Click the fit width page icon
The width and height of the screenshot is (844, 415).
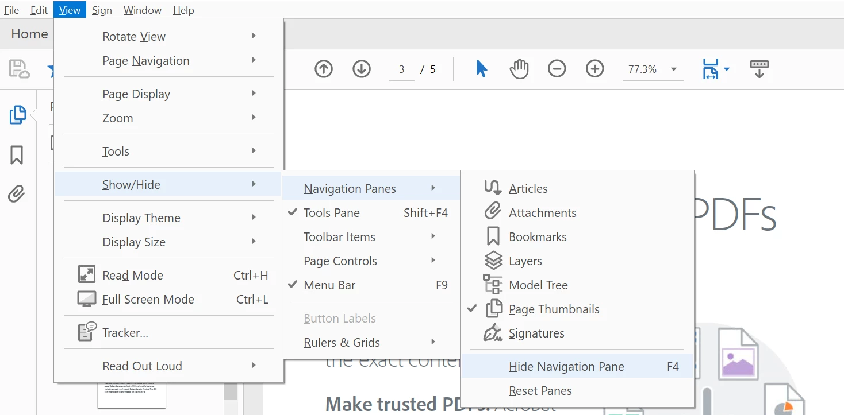pos(711,69)
